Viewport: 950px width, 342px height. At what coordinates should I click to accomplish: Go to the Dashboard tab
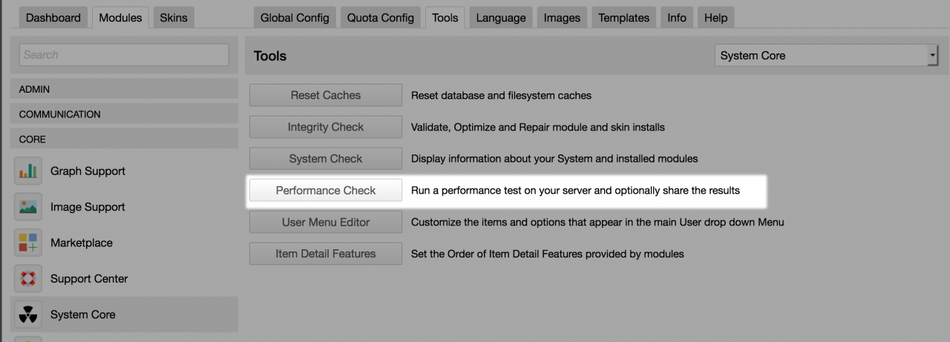click(x=53, y=18)
